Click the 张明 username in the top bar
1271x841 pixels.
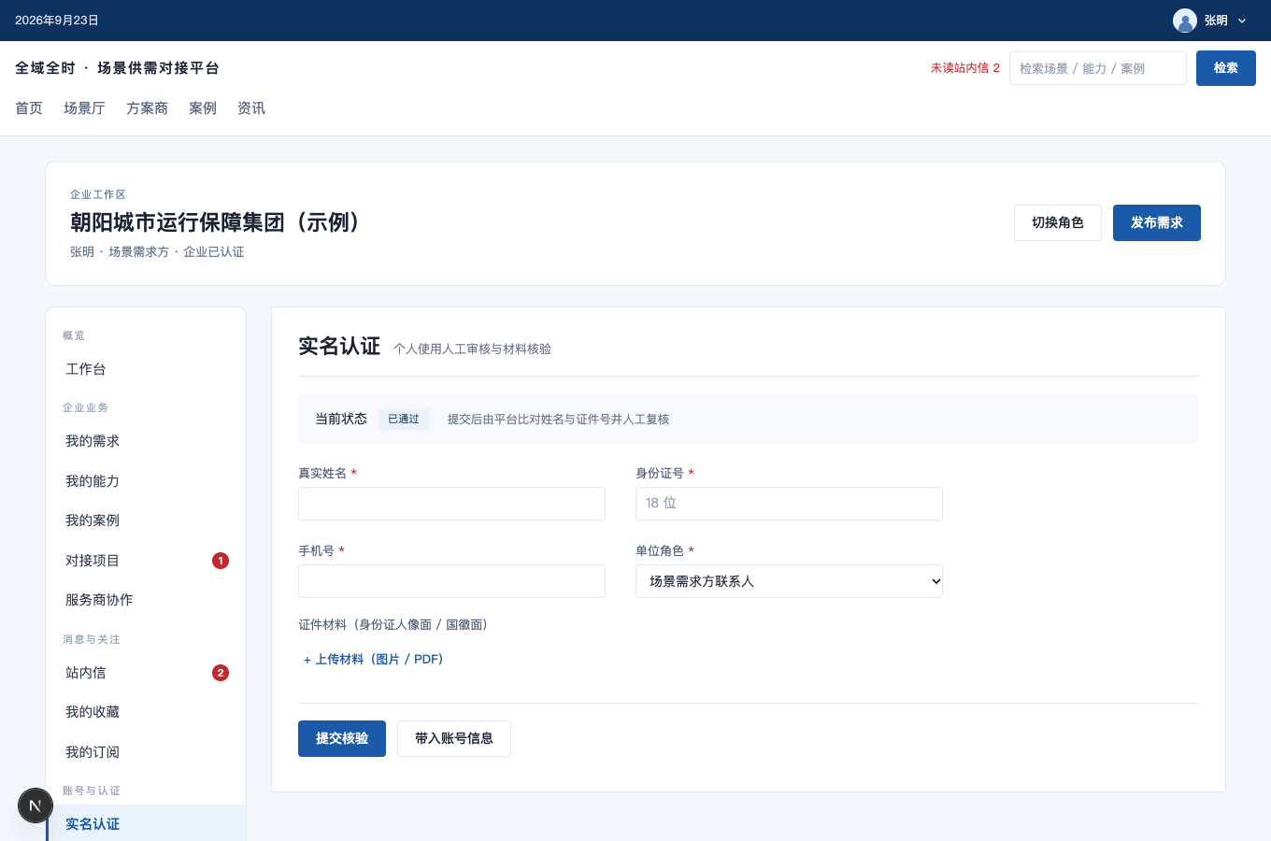click(x=1216, y=21)
